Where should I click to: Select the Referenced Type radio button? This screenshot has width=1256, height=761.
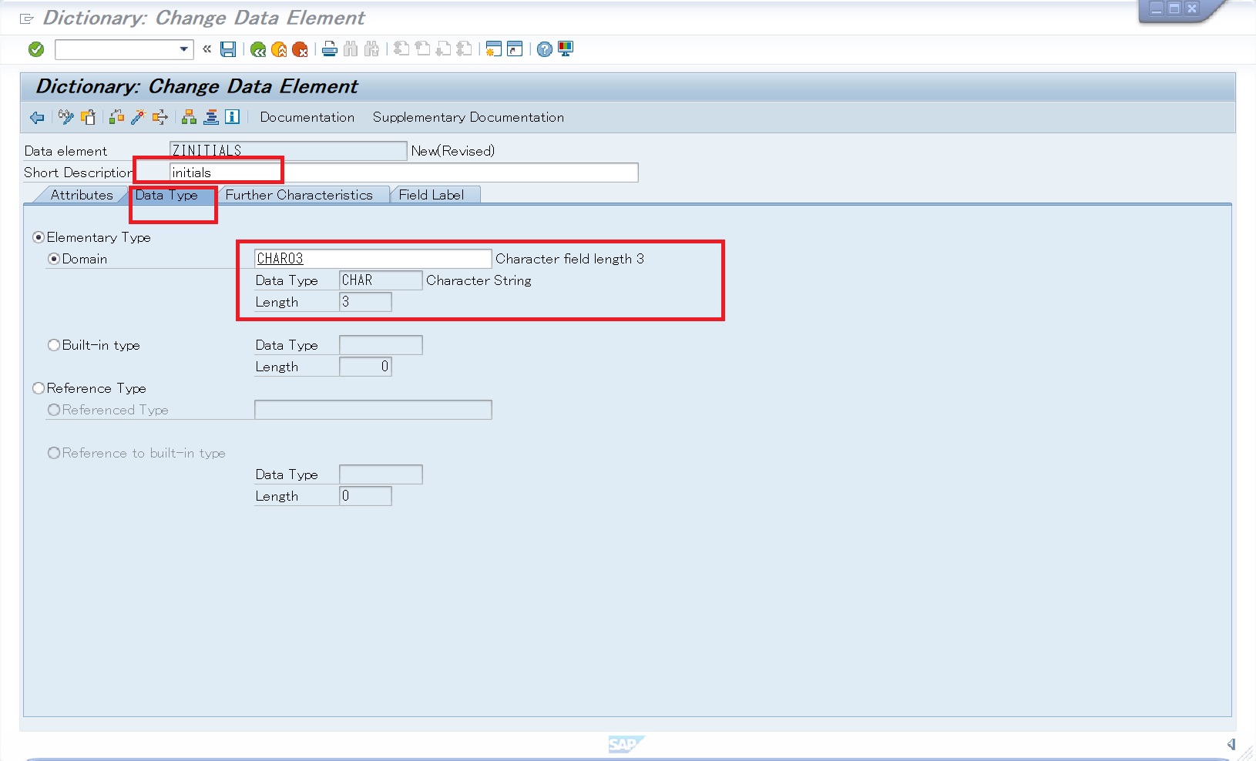coord(54,410)
